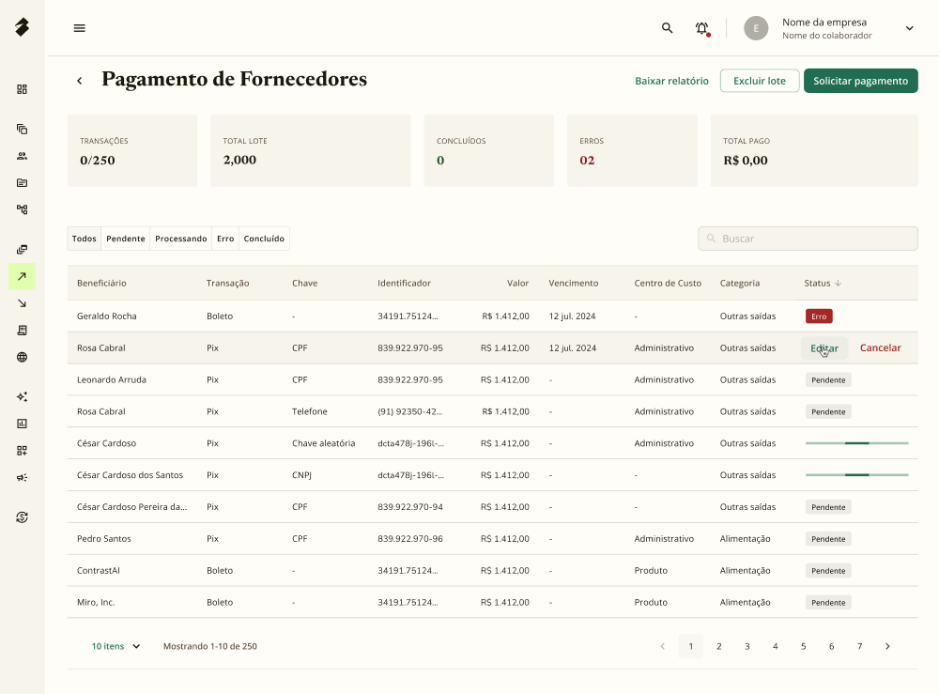
Task: Open the stacked copies icon in sidebar
Action: (23, 129)
